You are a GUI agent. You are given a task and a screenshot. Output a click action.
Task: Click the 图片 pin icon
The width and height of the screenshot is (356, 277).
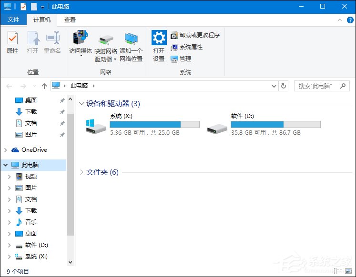pyautogui.click(x=62, y=135)
